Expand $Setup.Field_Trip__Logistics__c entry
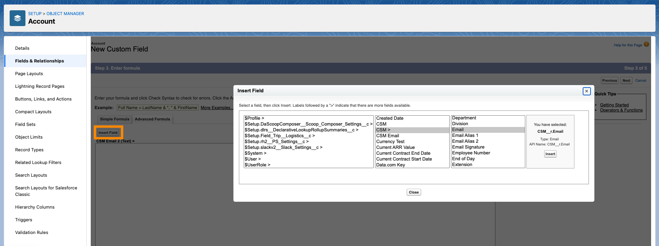 pyautogui.click(x=308, y=136)
